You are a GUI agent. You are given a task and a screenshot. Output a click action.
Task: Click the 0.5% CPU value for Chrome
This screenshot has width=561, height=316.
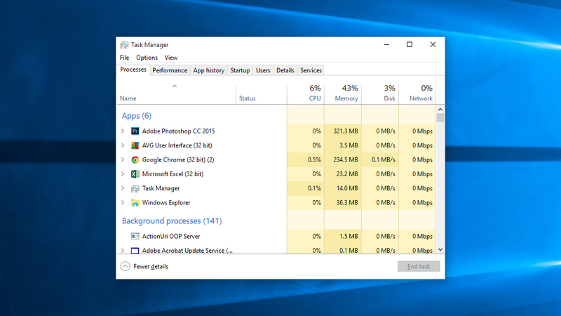coord(314,160)
